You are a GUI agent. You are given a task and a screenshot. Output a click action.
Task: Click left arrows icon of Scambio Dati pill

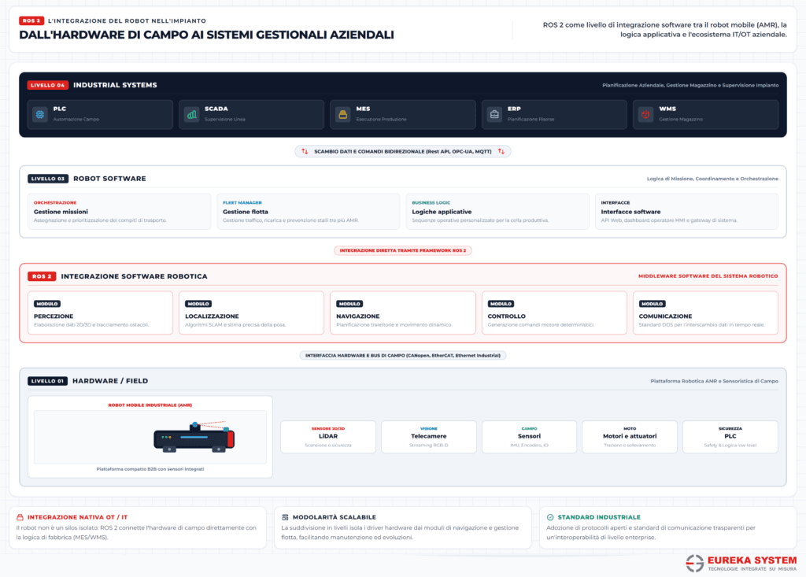(305, 152)
